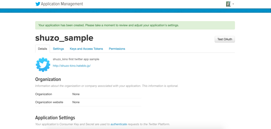Click the Organization section heading
271x129 pixels.
coord(48,79)
